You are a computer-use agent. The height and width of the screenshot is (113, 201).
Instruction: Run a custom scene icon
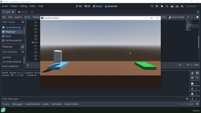point(177,6)
